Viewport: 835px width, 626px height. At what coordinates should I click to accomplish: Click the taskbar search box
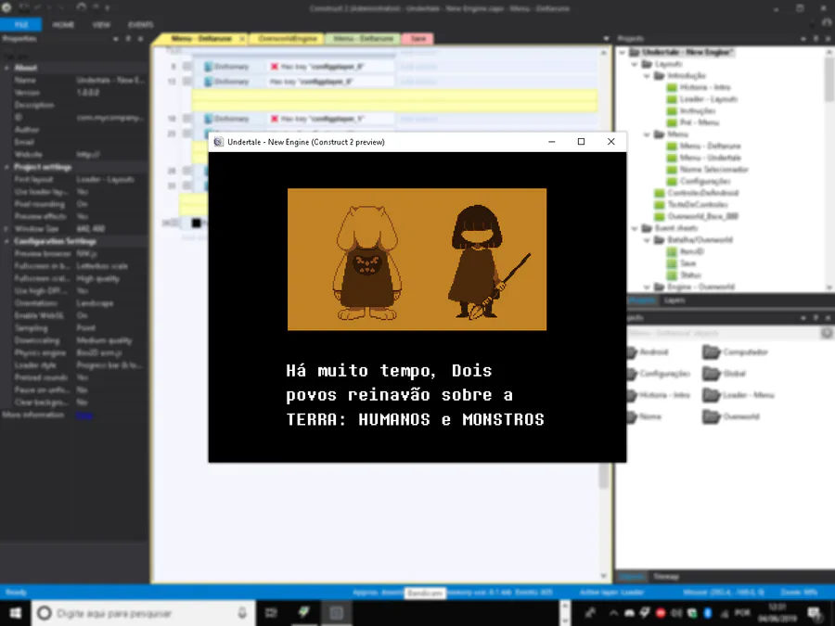[143, 613]
